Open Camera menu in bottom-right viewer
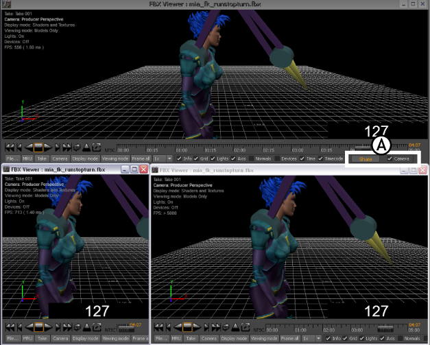430x345 pixels. click(x=209, y=338)
